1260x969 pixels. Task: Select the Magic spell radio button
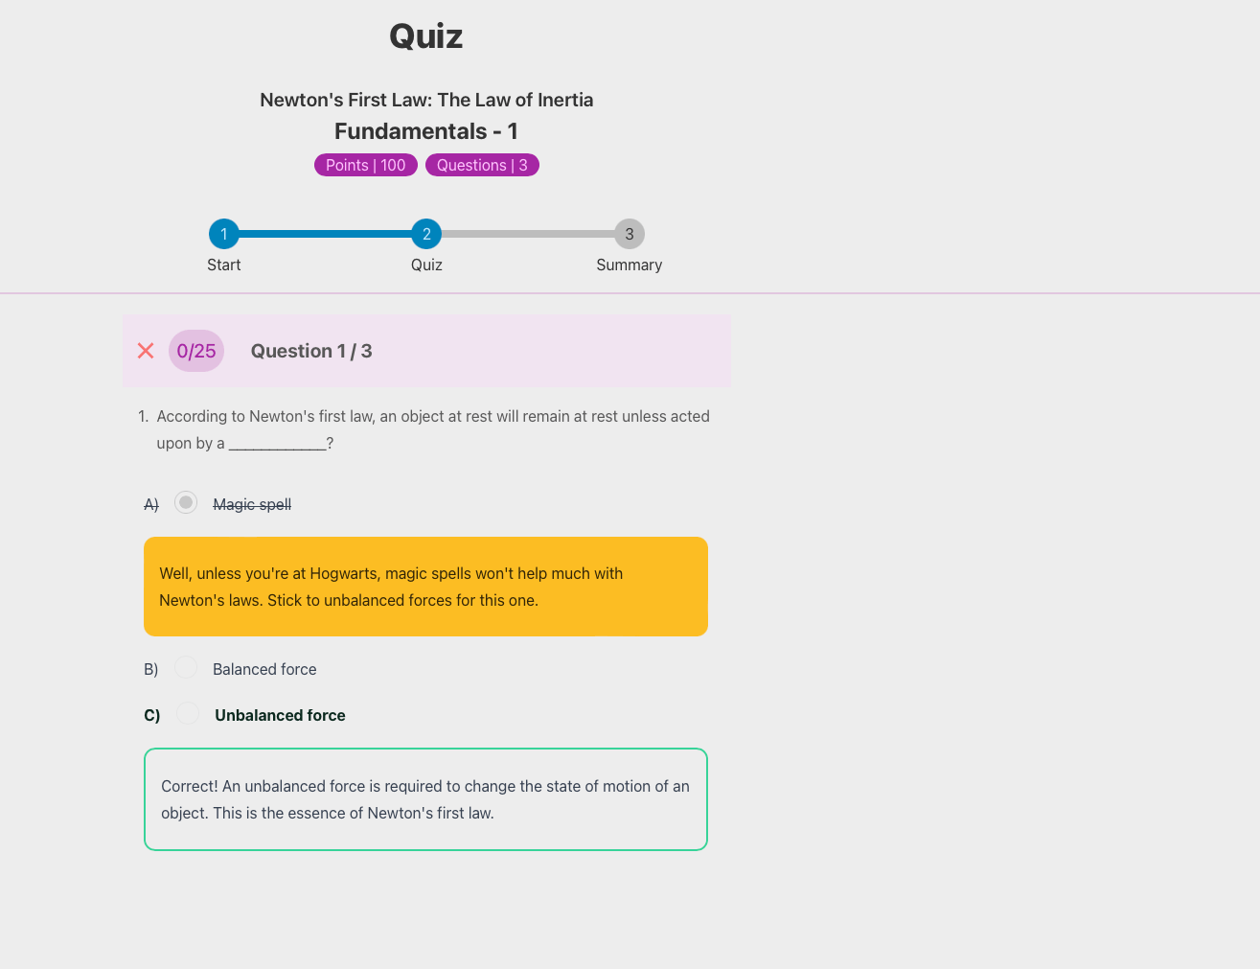coord(186,503)
